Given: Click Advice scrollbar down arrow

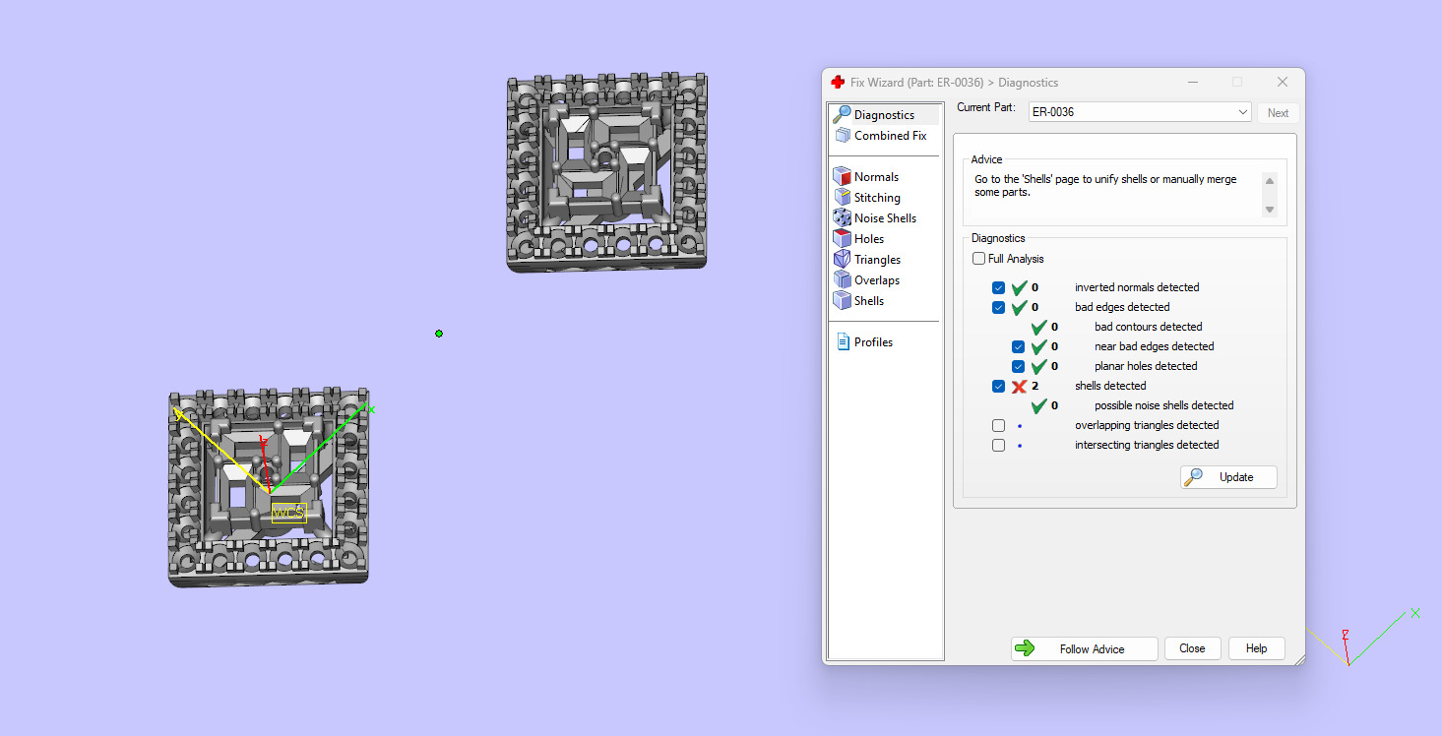Looking at the screenshot, I should click(1269, 209).
